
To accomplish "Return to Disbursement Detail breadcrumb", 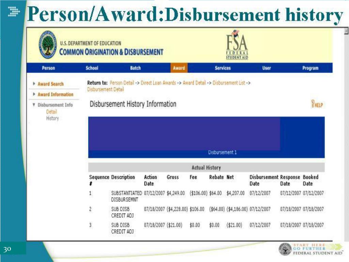I will click(x=106, y=89).
